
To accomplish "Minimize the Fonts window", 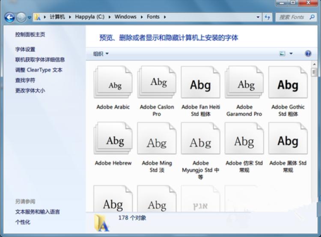I will click(282, 3).
